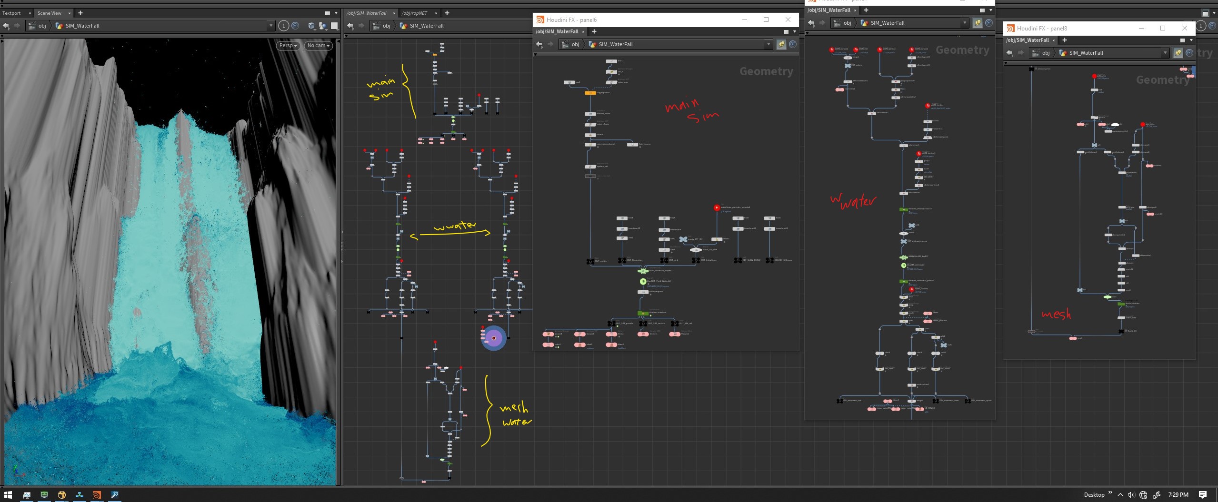Select orange copytopoints node in panel6
The height and width of the screenshot is (502, 1218).
(590, 93)
